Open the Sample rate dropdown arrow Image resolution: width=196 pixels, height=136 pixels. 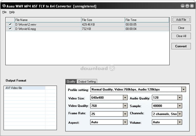pyautogui.click(x=180, y=106)
